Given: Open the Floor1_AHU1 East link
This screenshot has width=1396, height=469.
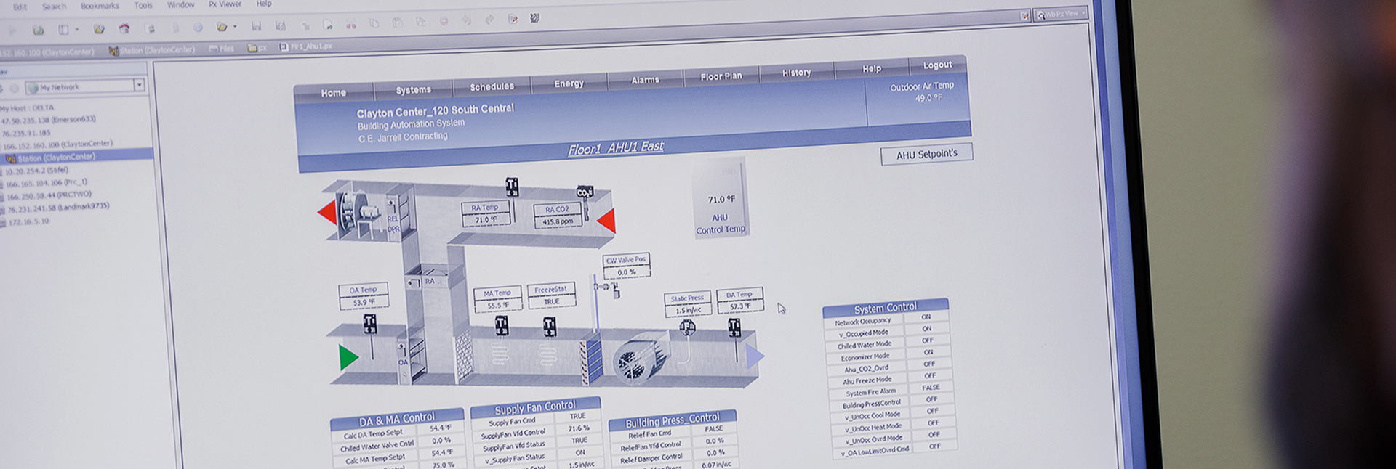Looking at the screenshot, I should pos(616,147).
